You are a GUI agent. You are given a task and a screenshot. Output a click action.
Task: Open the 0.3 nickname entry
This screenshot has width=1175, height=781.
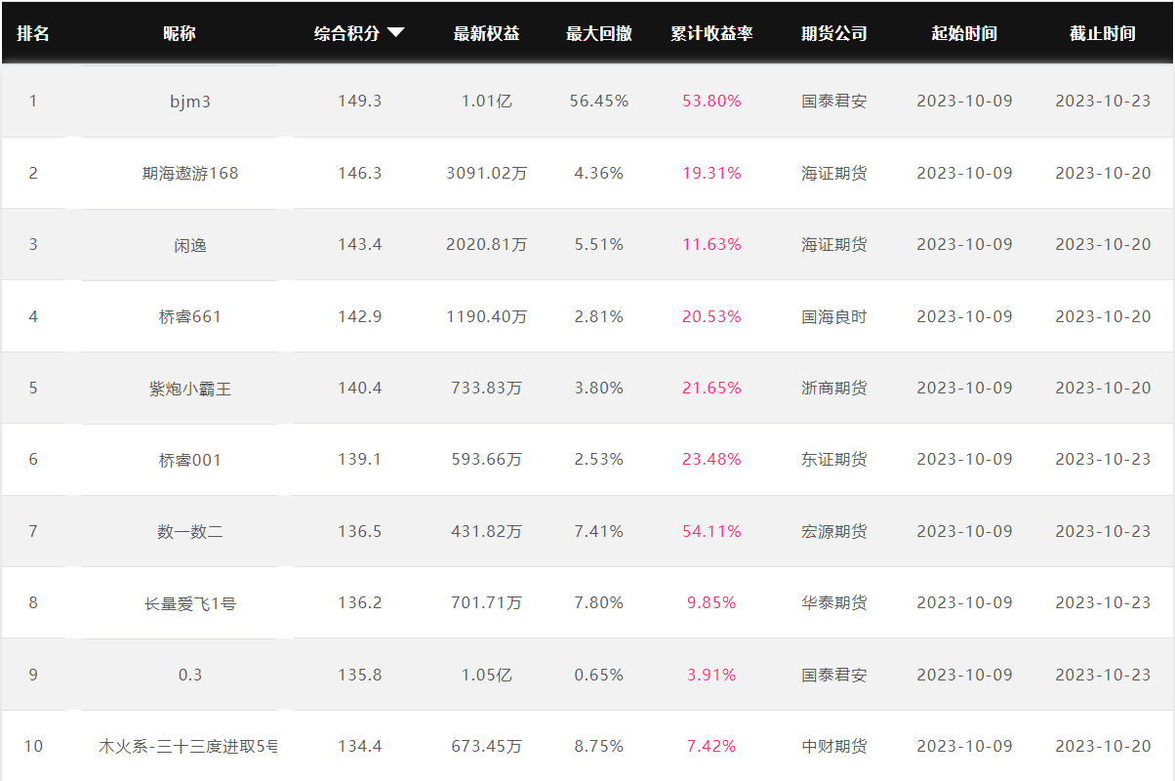(x=190, y=675)
